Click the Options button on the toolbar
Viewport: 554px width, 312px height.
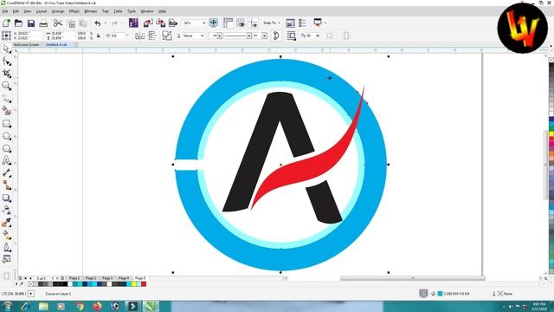[302, 23]
